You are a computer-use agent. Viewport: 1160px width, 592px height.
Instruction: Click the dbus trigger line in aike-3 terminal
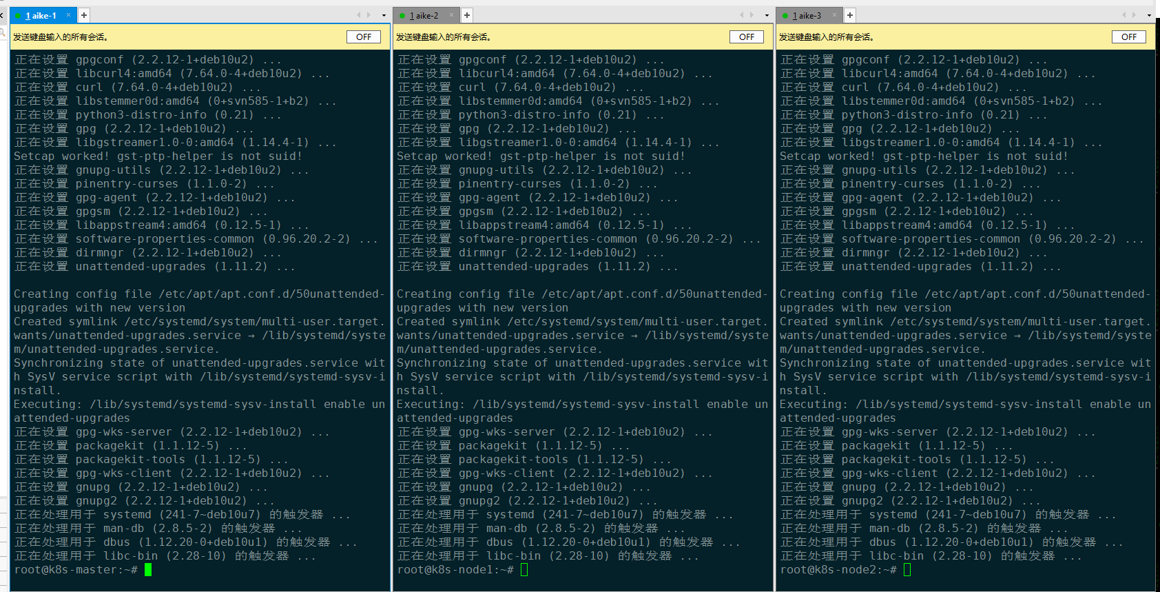[x=952, y=542]
